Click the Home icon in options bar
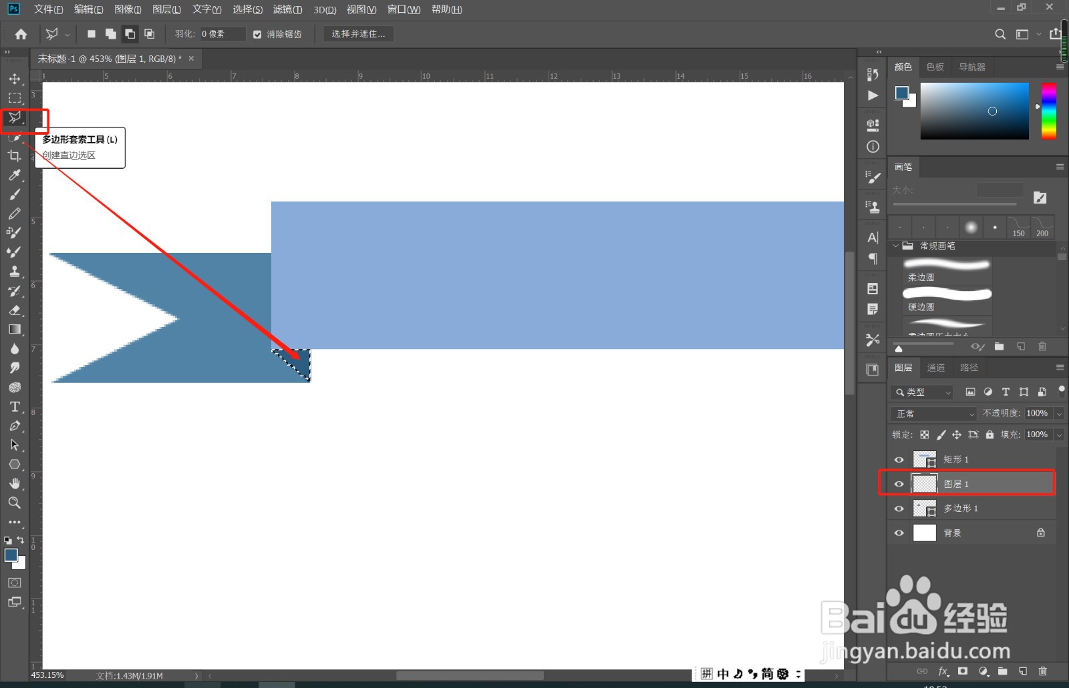Viewport: 1069px width, 688px height. [x=21, y=34]
